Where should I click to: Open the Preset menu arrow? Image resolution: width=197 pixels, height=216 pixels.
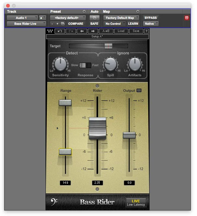tap(84, 11)
